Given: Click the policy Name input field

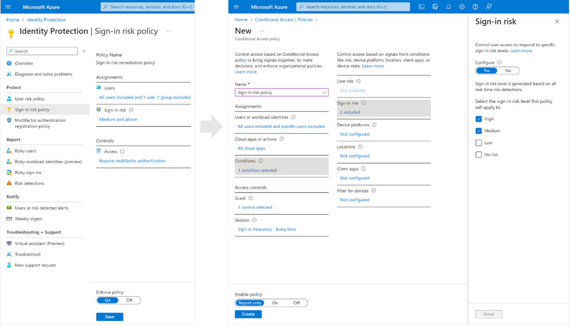Looking at the screenshot, I should coord(278,92).
